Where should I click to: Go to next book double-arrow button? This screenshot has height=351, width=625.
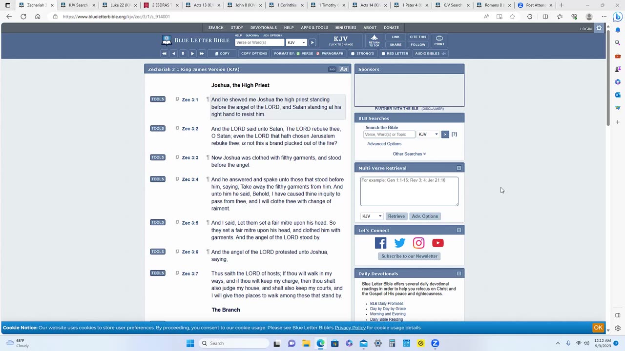tap(202, 54)
